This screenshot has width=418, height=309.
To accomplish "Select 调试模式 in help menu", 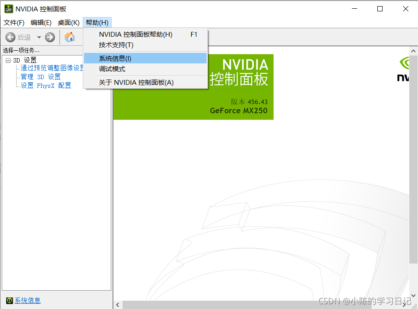I will [x=145, y=69].
